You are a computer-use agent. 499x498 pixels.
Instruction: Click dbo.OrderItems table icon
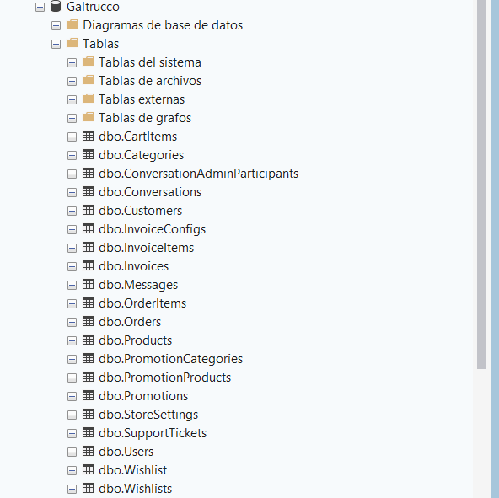click(89, 303)
